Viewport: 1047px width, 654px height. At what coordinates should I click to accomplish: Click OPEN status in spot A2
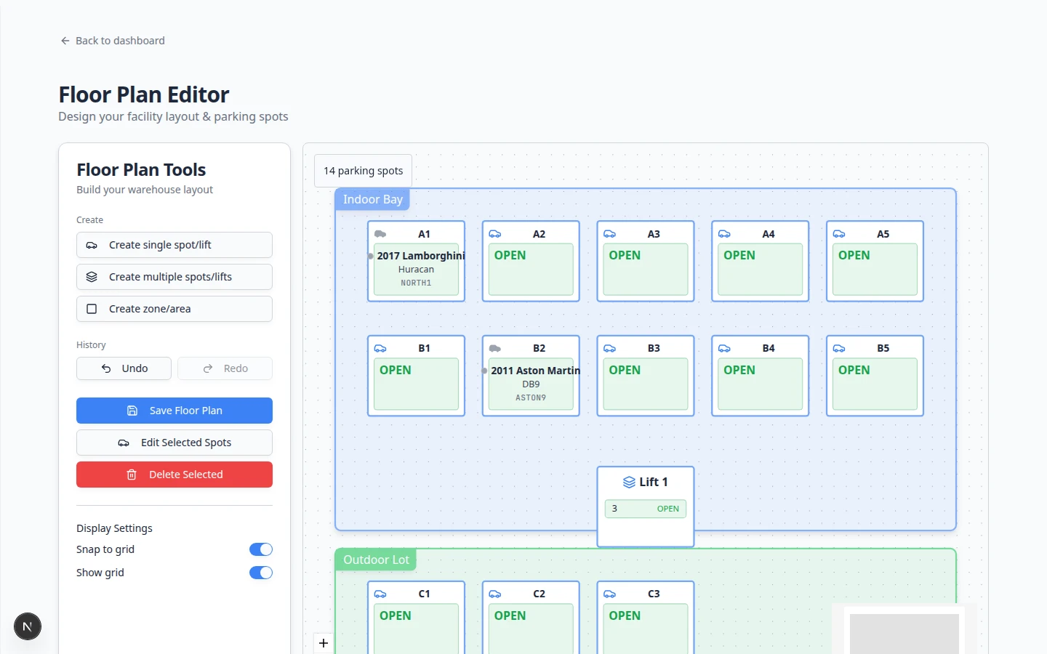click(510, 255)
